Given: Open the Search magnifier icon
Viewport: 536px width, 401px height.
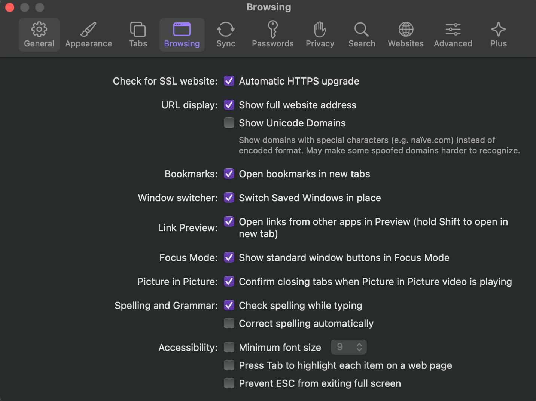Looking at the screenshot, I should coord(362,29).
